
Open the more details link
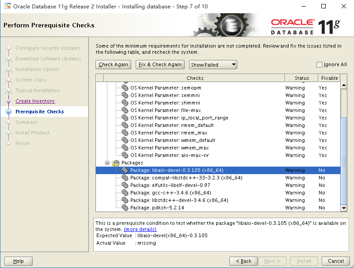coord(140,229)
